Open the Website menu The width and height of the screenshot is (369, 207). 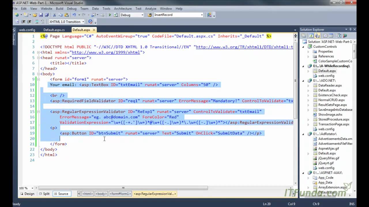click(x=46, y=9)
